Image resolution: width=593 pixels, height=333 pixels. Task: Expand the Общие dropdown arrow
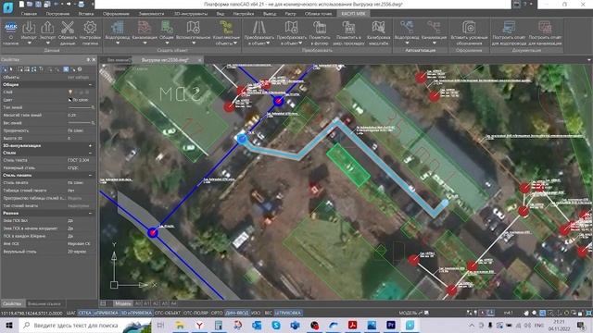(167, 43)
